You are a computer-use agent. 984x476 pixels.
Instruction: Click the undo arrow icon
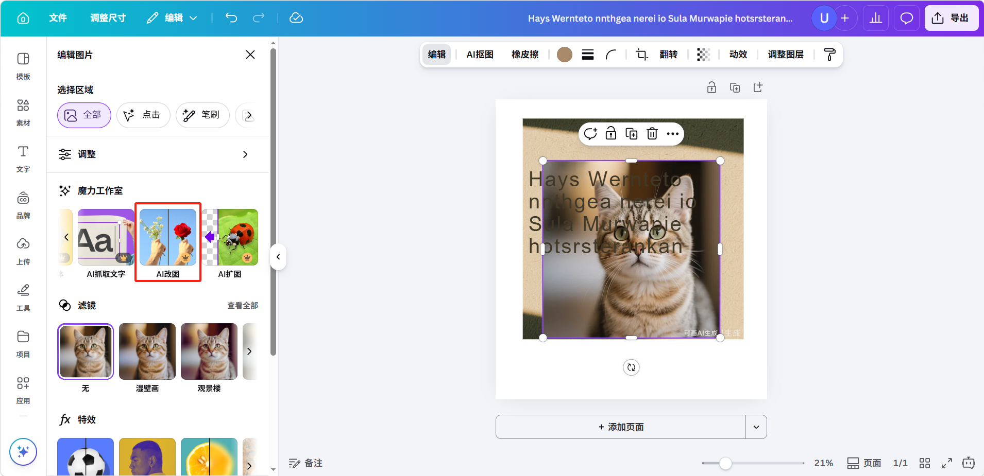coord(231,18)
